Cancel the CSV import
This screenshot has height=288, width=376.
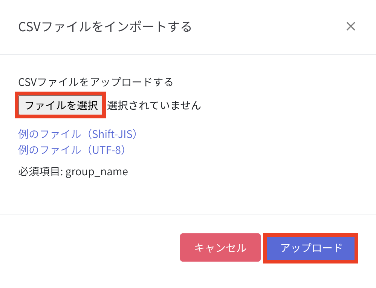click(x=220, y=247)
